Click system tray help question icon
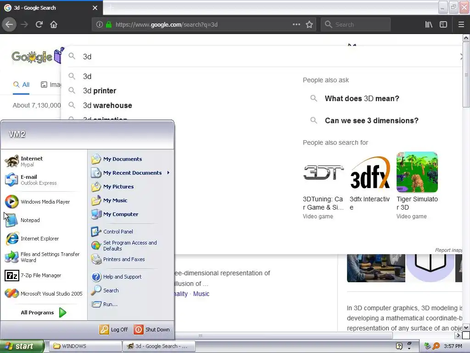470x353 pixels. [399, 346]
